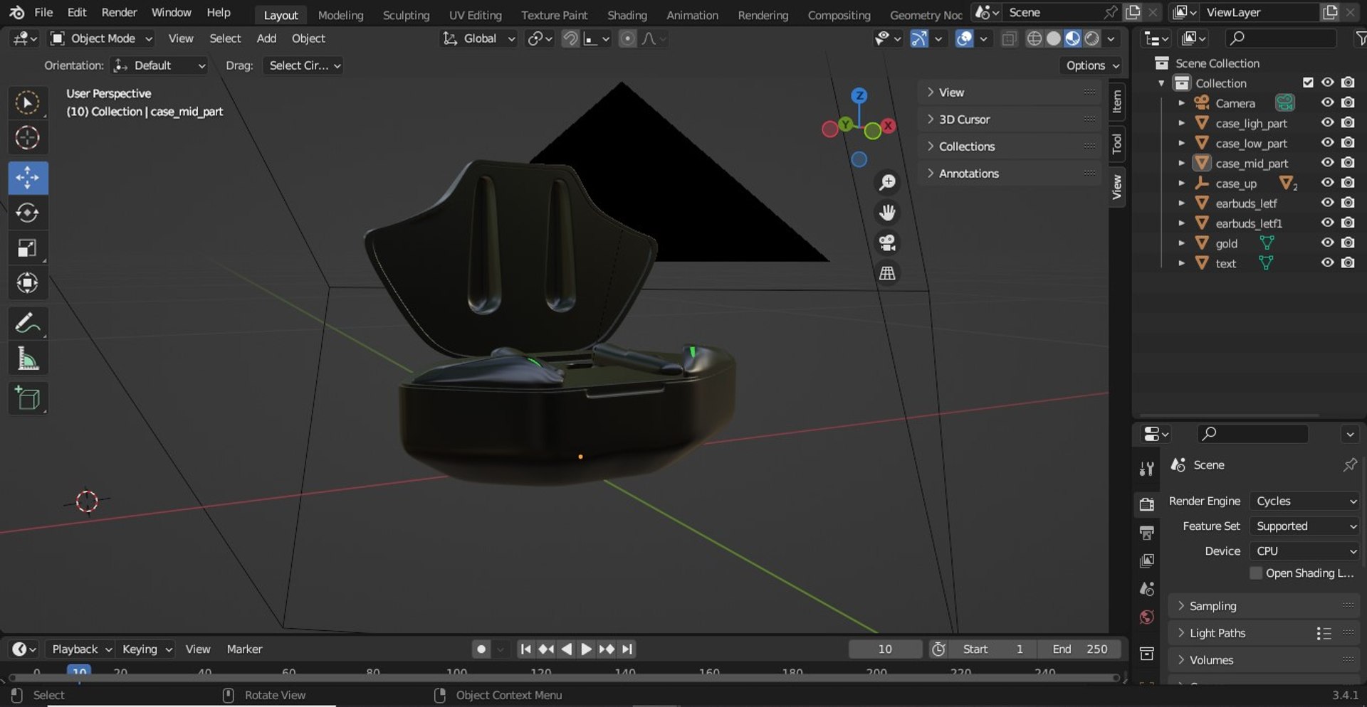Expand the Sampling panel

(x=1264, y=606)
